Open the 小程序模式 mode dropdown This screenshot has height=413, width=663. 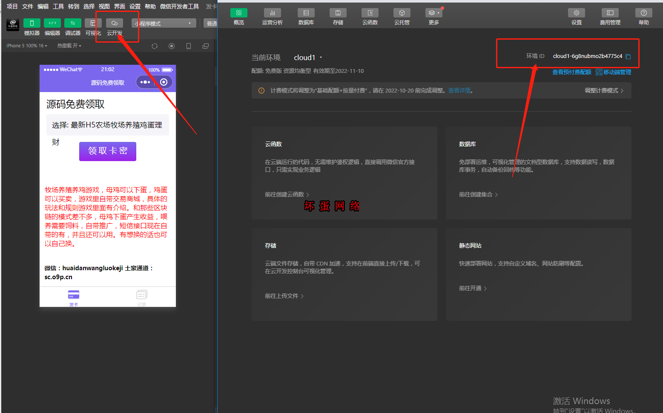tap(164, 23)
